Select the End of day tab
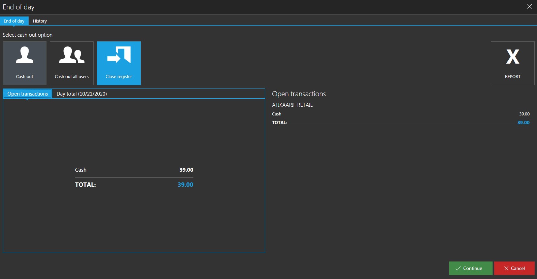The image size is (537, 279). (x=14, y=21)
